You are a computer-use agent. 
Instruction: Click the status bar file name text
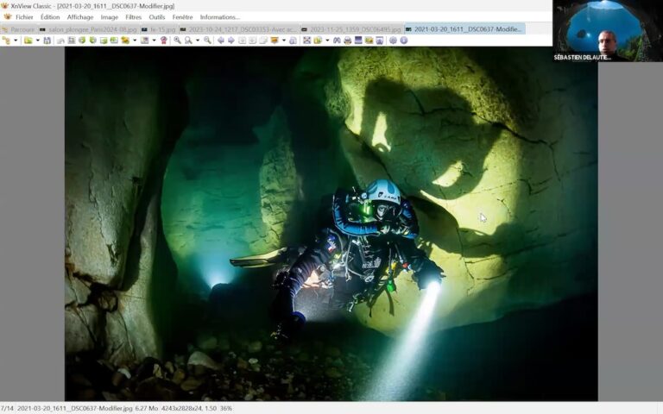75,409
